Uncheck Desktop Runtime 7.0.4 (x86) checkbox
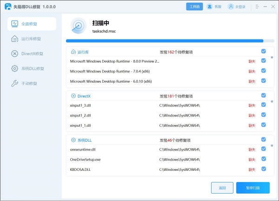279x201 pixels. (x=264, y=71)
